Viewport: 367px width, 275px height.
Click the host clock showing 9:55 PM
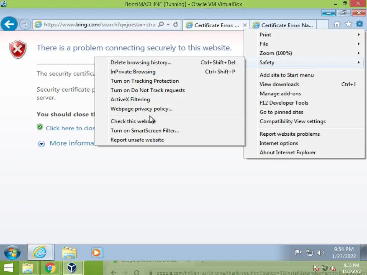click(x=352, y=268)
